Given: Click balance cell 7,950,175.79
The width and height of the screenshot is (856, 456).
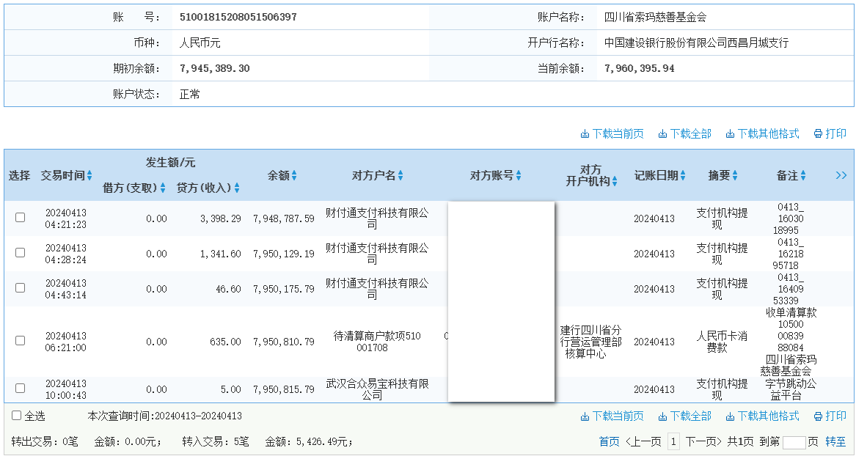Looking at the screenshot, I should 283,289.
